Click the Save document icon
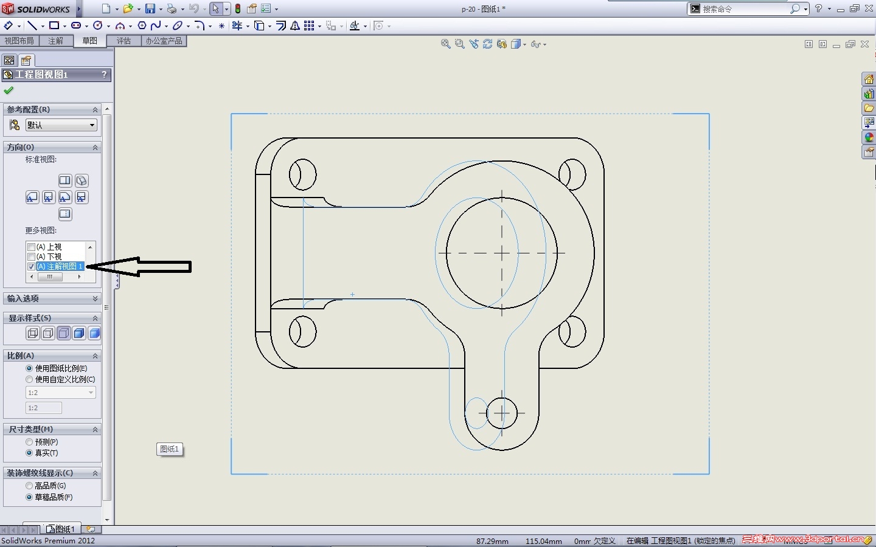Screen dimensions: 876x547 coord(150,9)
